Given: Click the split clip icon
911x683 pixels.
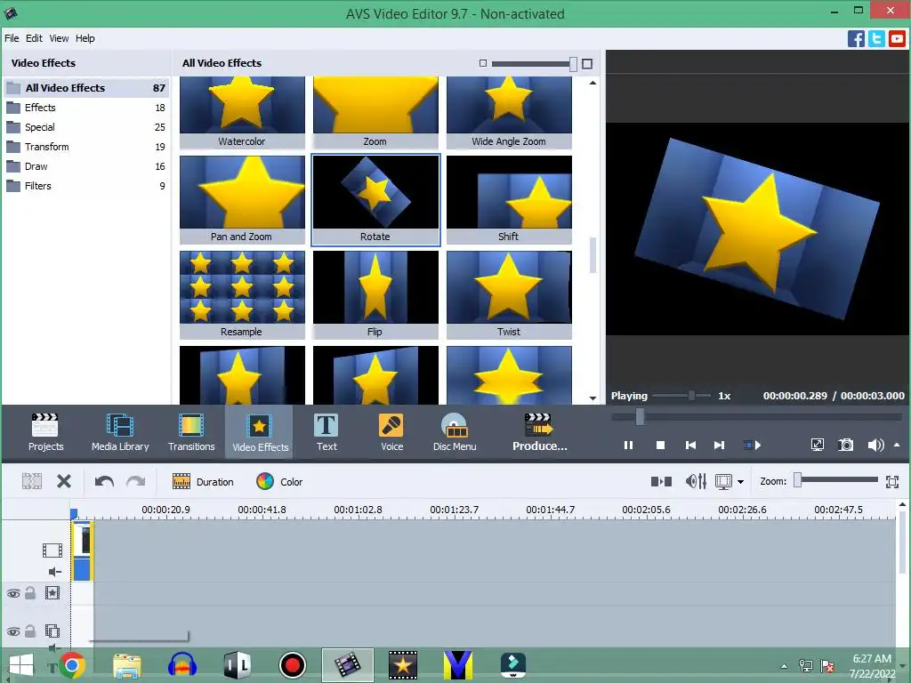Looking at the screenshot, I should [32, 481].
